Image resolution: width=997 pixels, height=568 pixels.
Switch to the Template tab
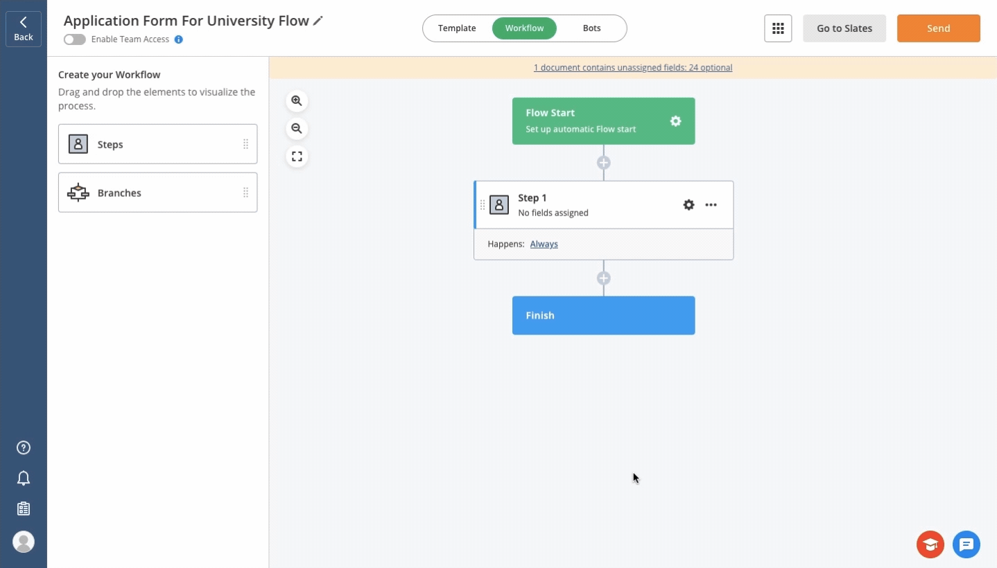tap(457, 28)
